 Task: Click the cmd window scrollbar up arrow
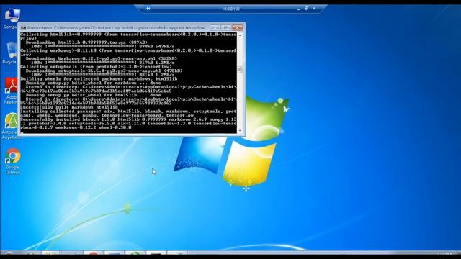240,35
